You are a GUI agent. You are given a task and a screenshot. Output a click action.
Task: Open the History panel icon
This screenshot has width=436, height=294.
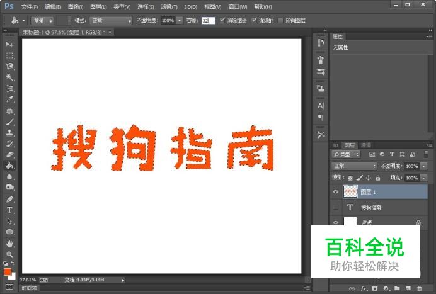click(x=321, y=43)
